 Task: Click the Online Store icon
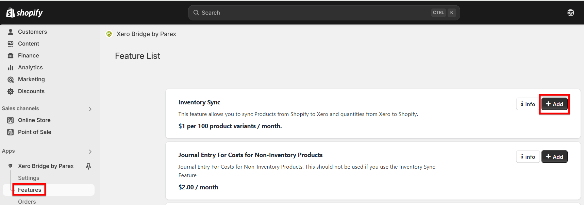coord(11,120)
